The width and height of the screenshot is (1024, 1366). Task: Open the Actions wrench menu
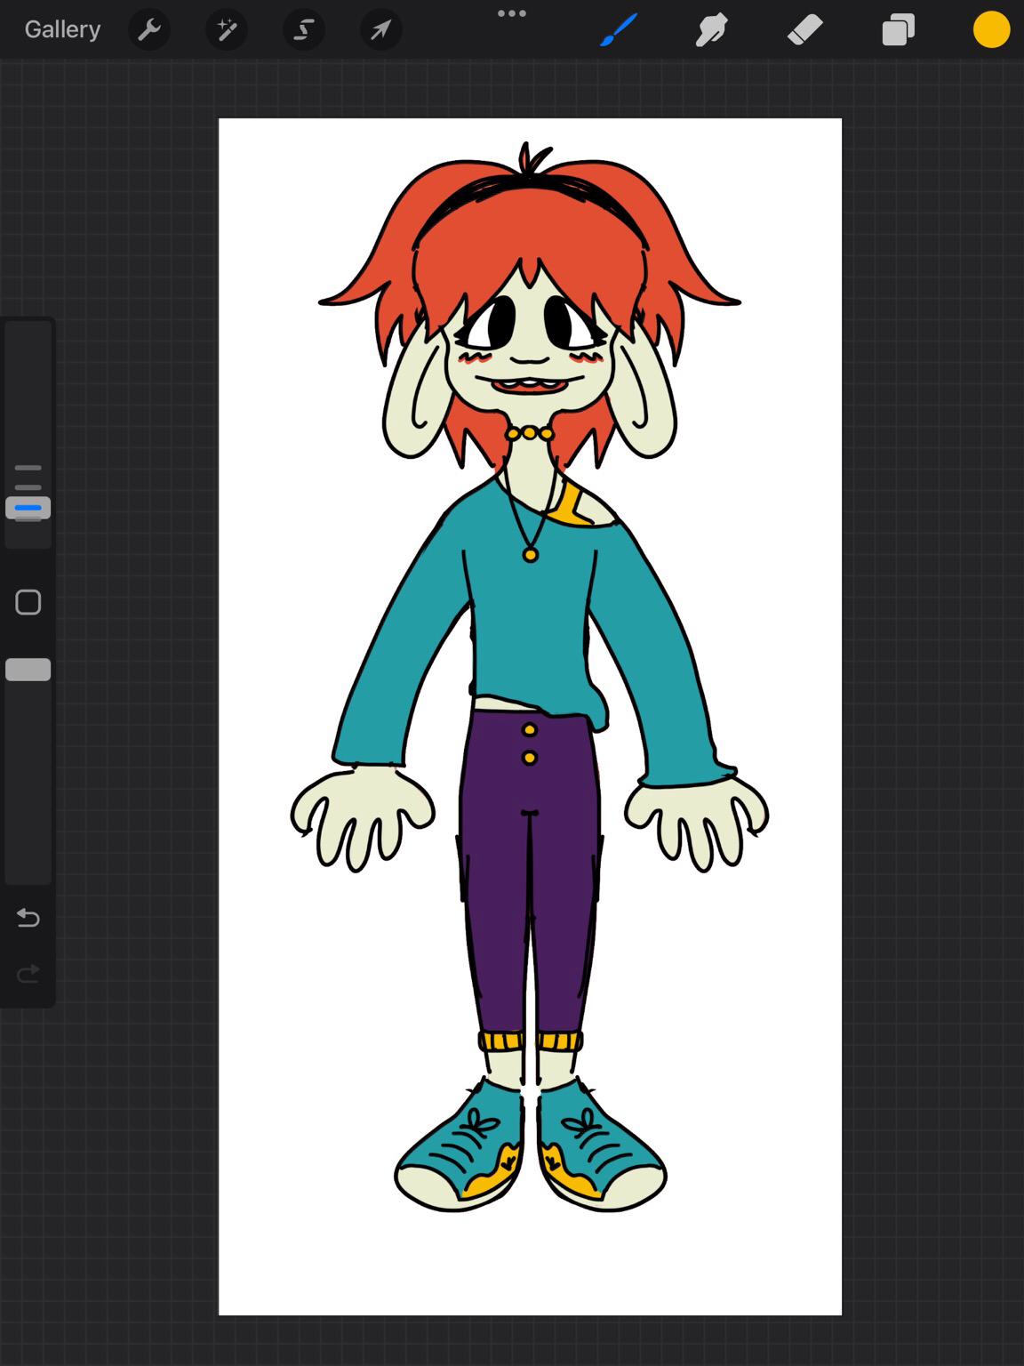click(149, 30)
